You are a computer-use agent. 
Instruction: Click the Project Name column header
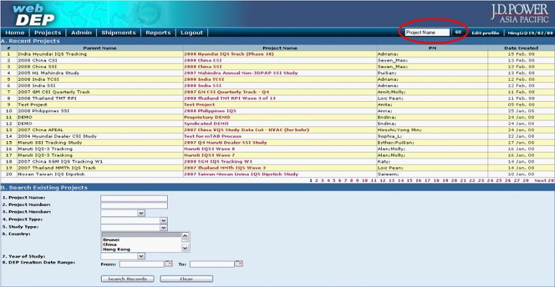280,48
